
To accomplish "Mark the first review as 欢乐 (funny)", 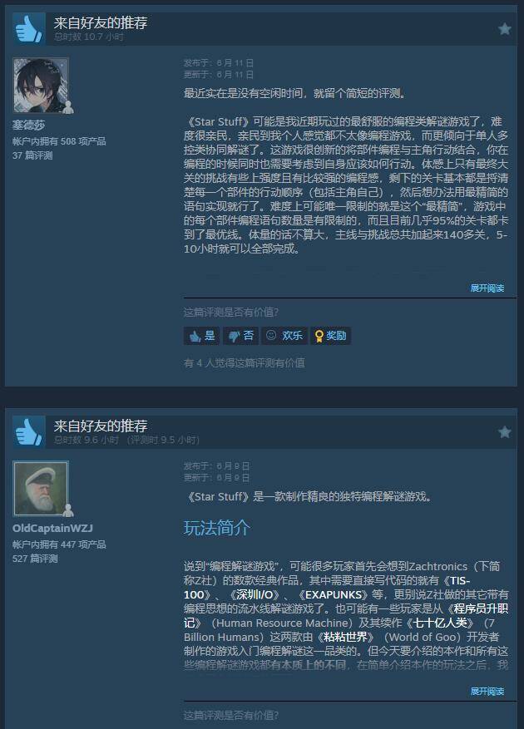I will 284,335.
